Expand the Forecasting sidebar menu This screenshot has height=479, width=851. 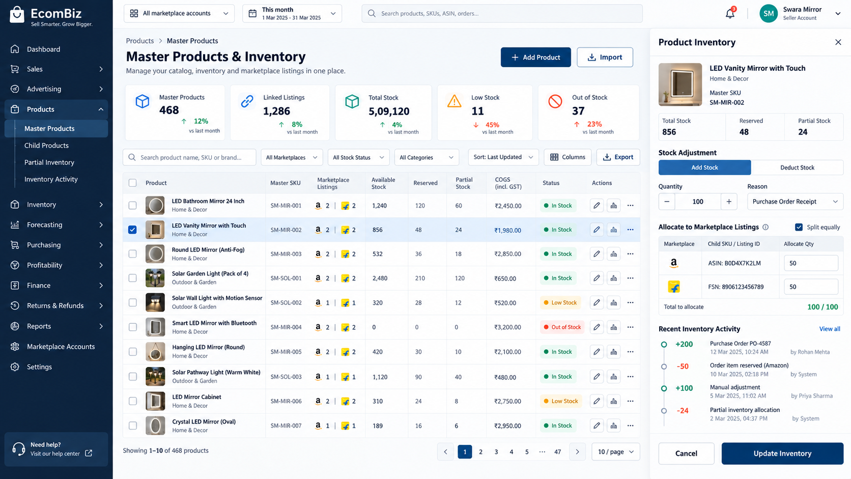pyautogui.click(x=56, y=224)
